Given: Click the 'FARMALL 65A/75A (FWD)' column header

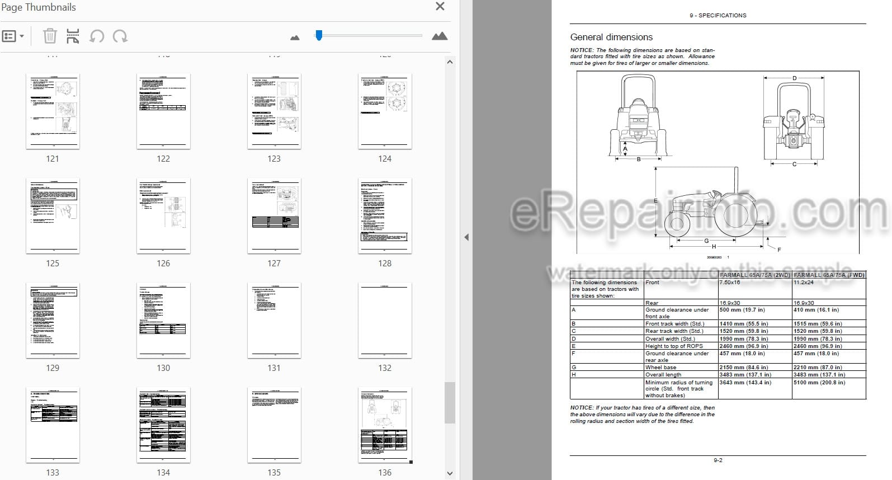Looking at the screenshot, I should (829, 275).
